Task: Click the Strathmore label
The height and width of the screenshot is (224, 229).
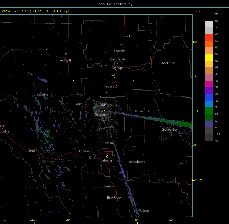Action: tap(137, 162)
